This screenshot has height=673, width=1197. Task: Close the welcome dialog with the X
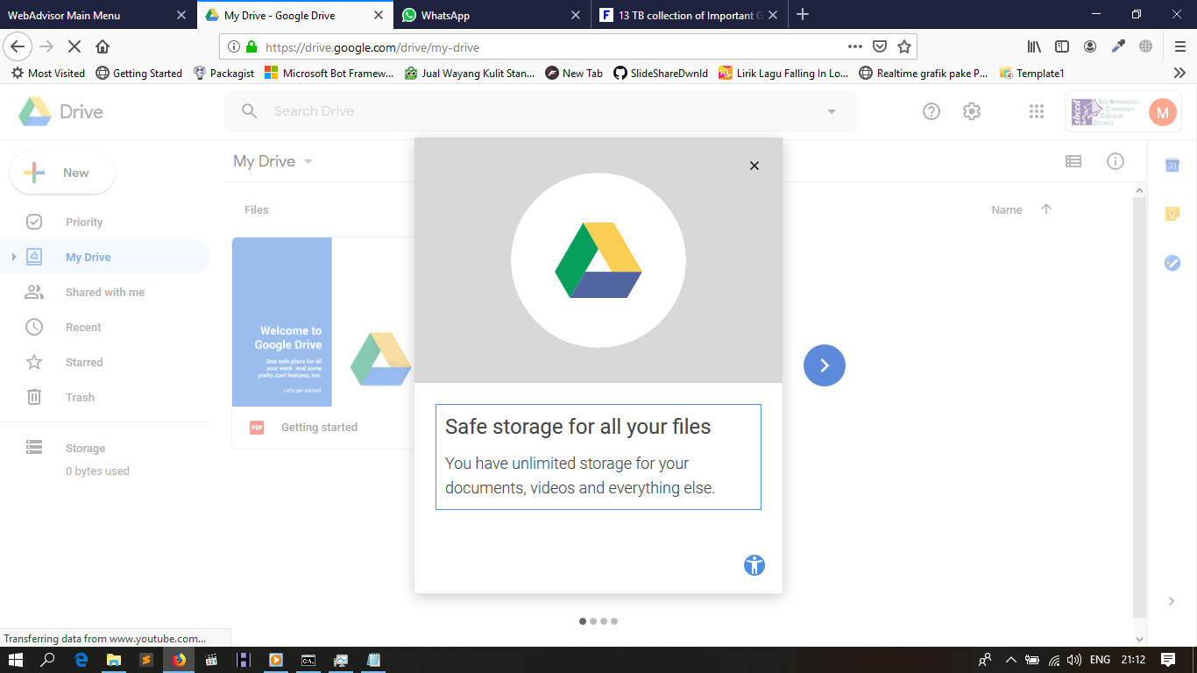coord(754,166)
